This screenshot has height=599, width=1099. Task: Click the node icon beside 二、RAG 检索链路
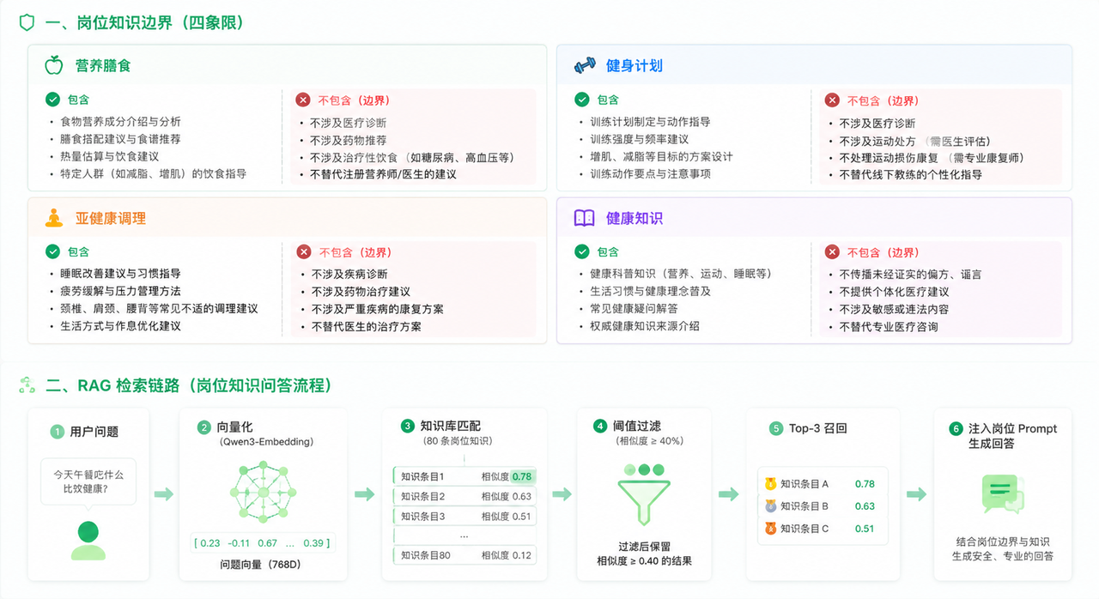pyautogui.click(x=27, y=385)
